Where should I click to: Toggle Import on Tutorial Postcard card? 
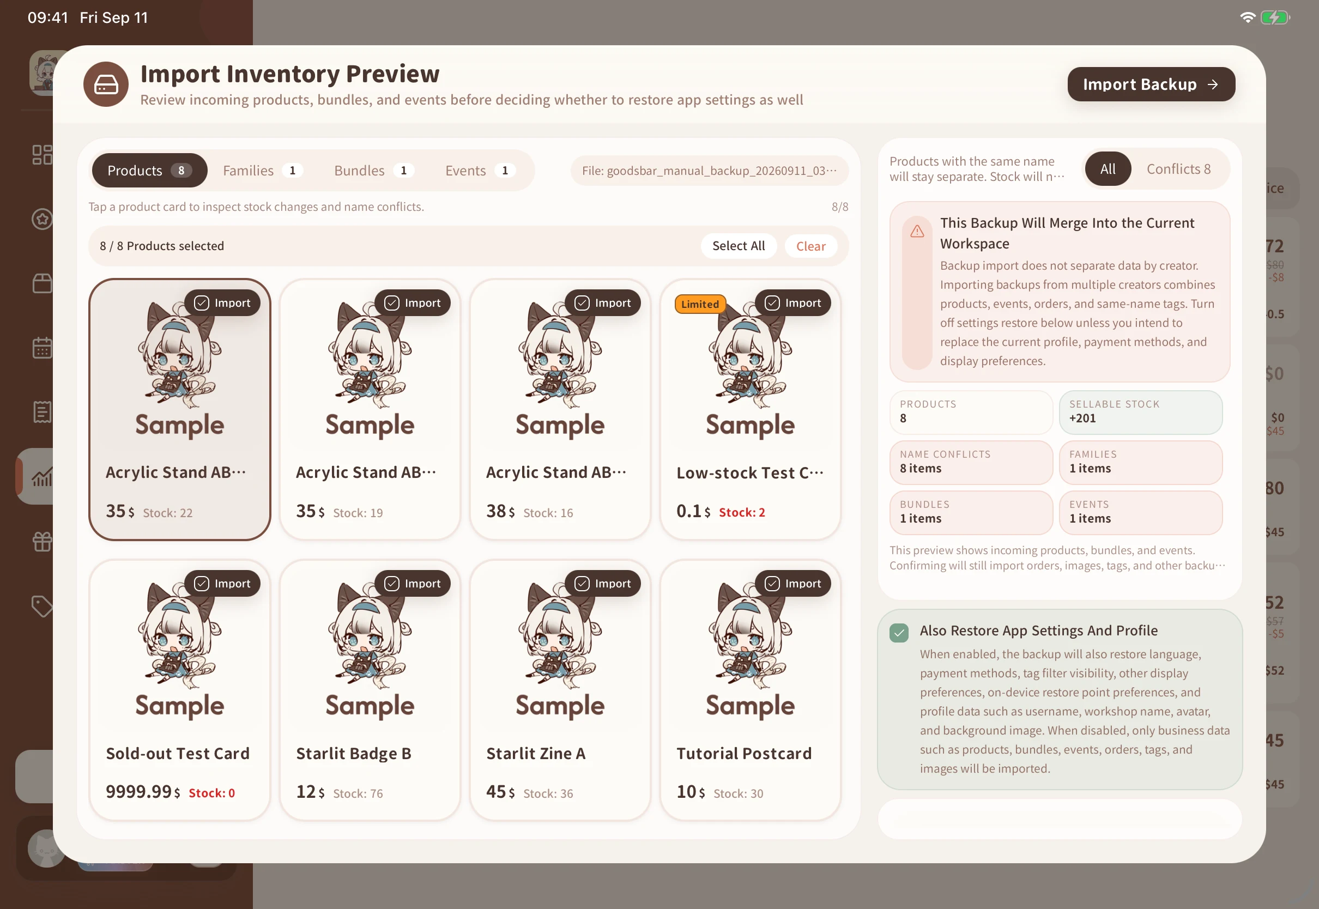(x=793, y=583)
